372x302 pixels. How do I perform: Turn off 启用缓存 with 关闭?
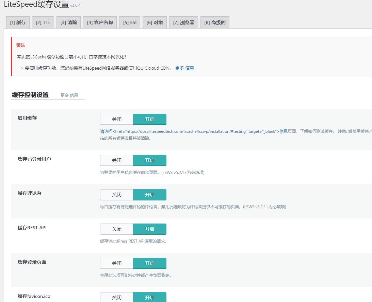[x=116, y=120]
